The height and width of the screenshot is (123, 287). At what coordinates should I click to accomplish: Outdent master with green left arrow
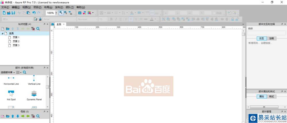pyautogui.click(x=28, y=116)
